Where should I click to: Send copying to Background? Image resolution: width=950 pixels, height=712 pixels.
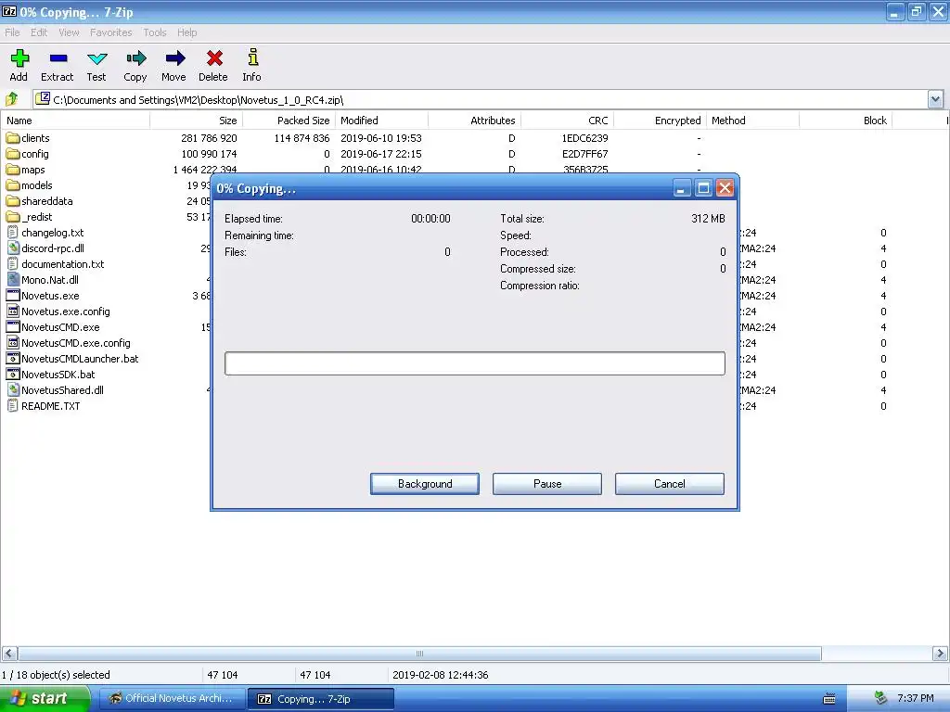(x=425, y=484)
